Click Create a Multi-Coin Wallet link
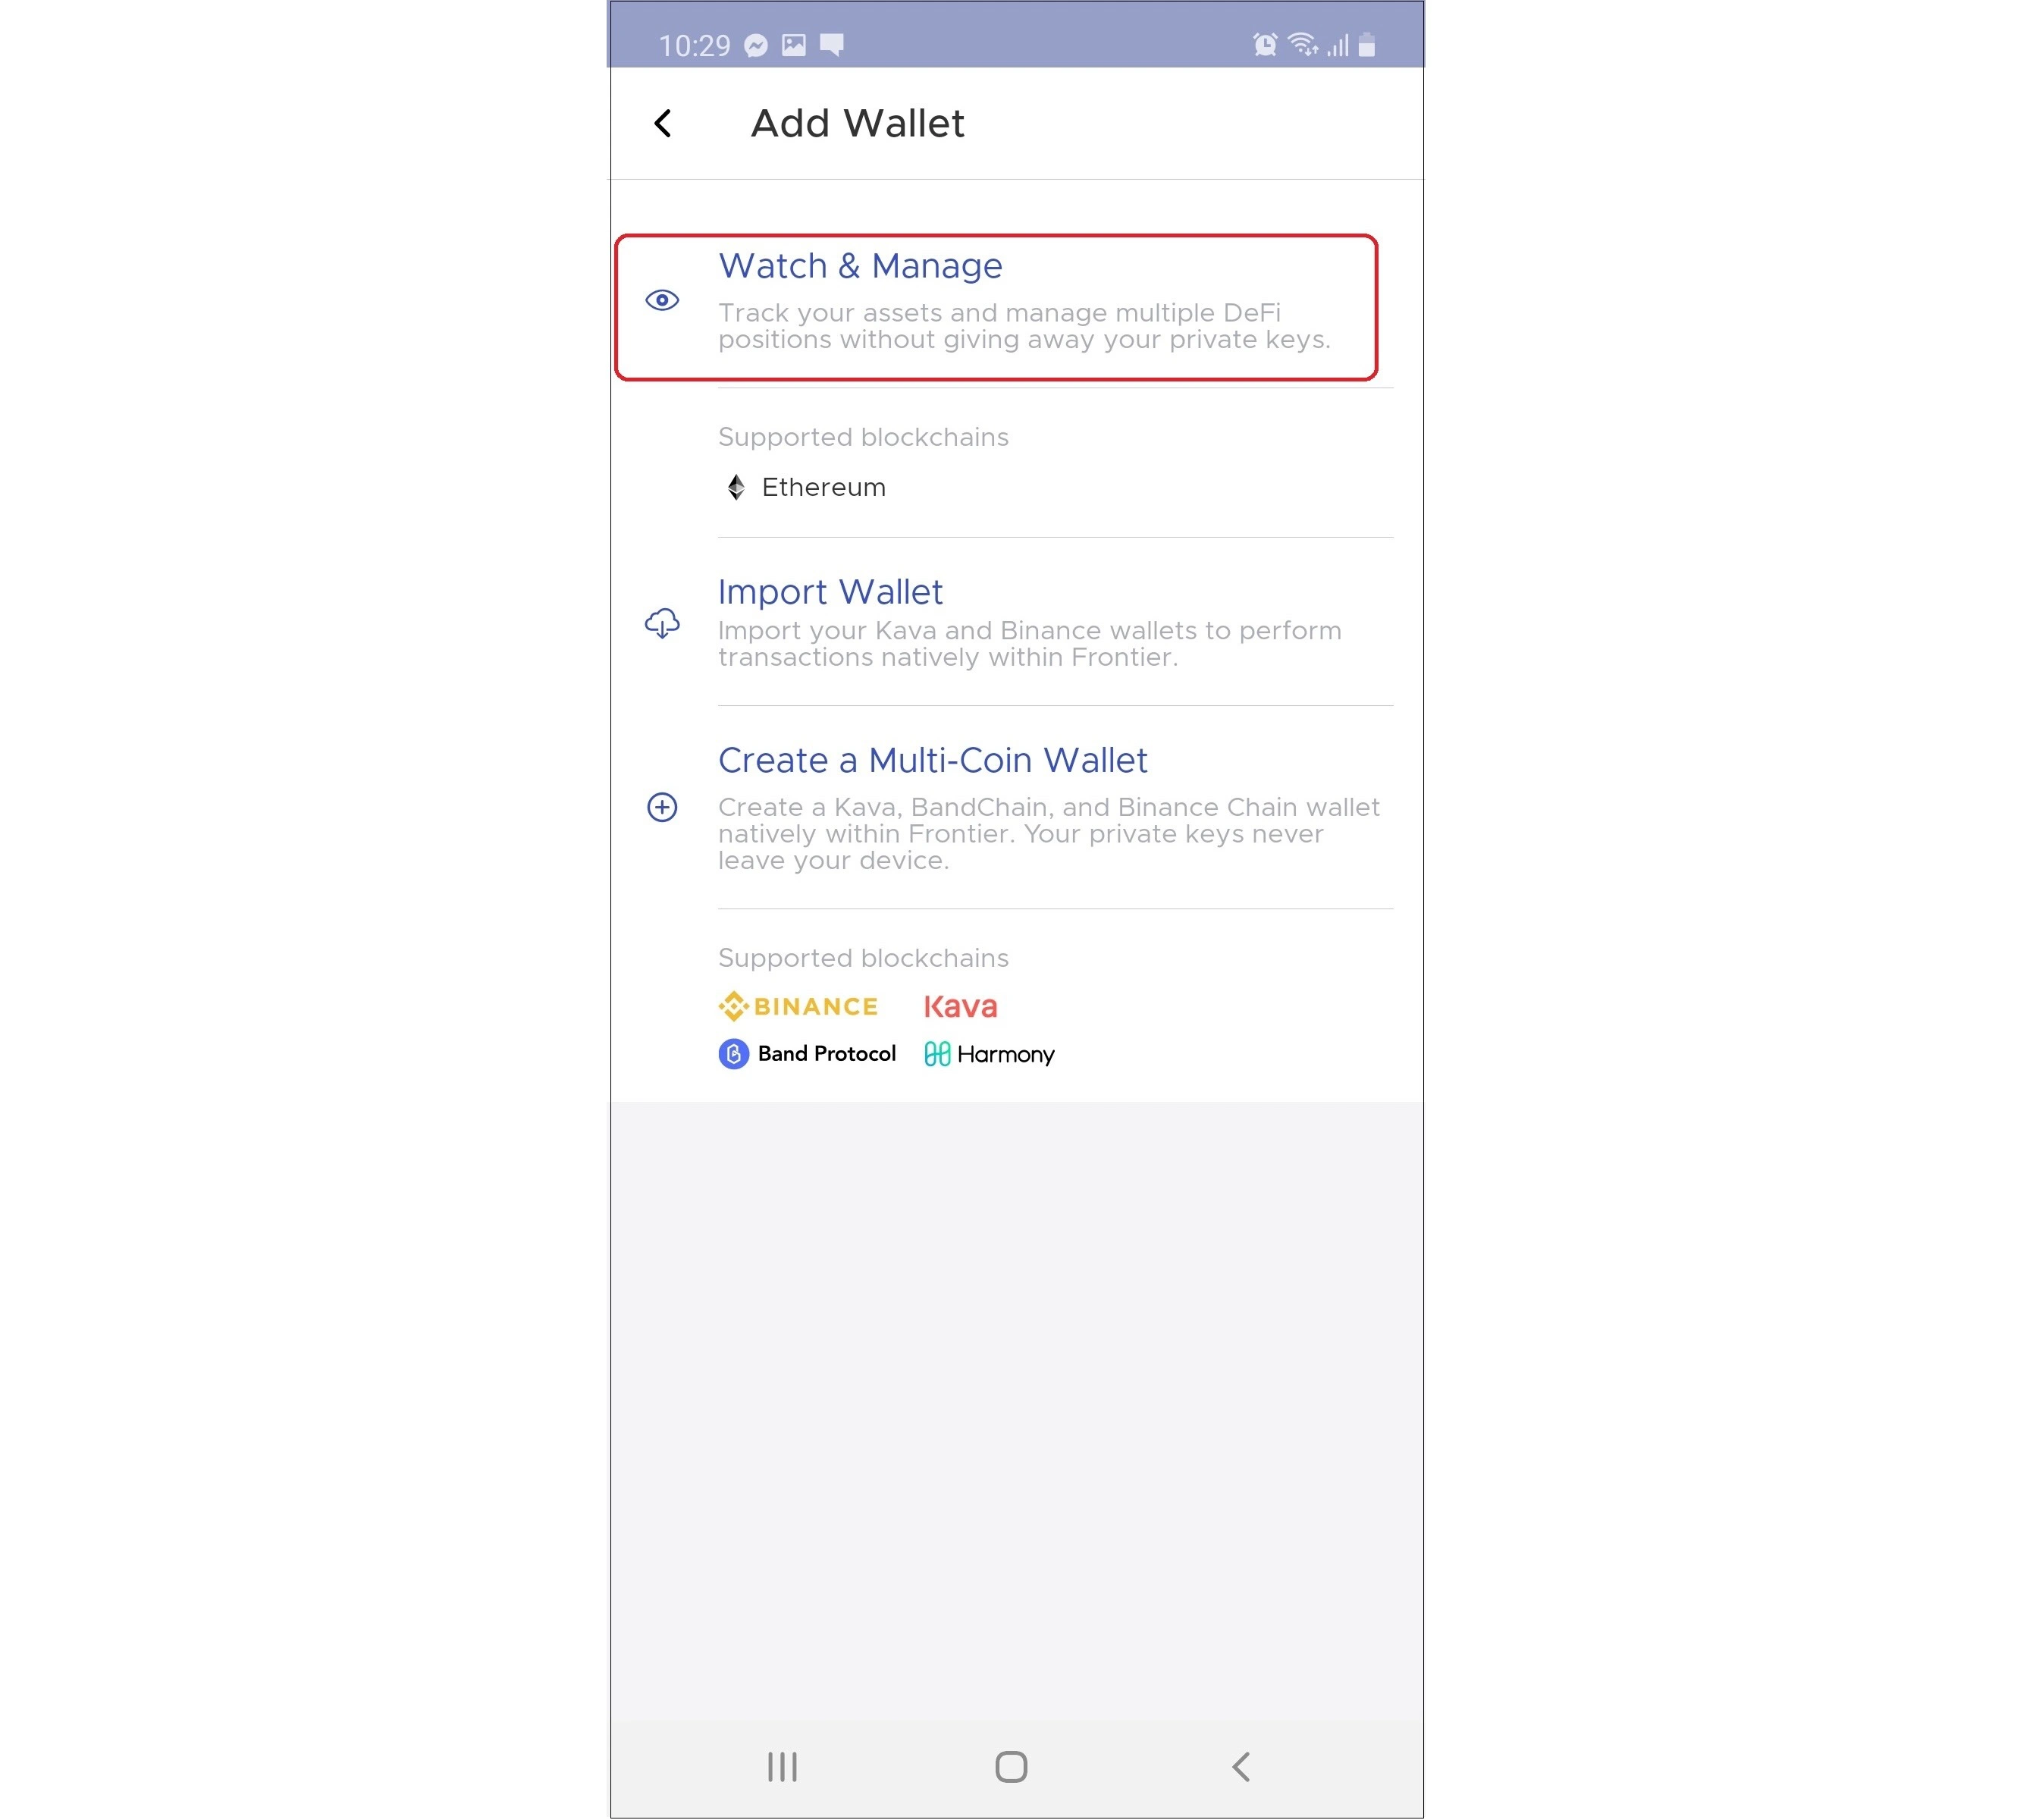The image size is (2017, 1820). pyautogui.click(x=933, y=759)
